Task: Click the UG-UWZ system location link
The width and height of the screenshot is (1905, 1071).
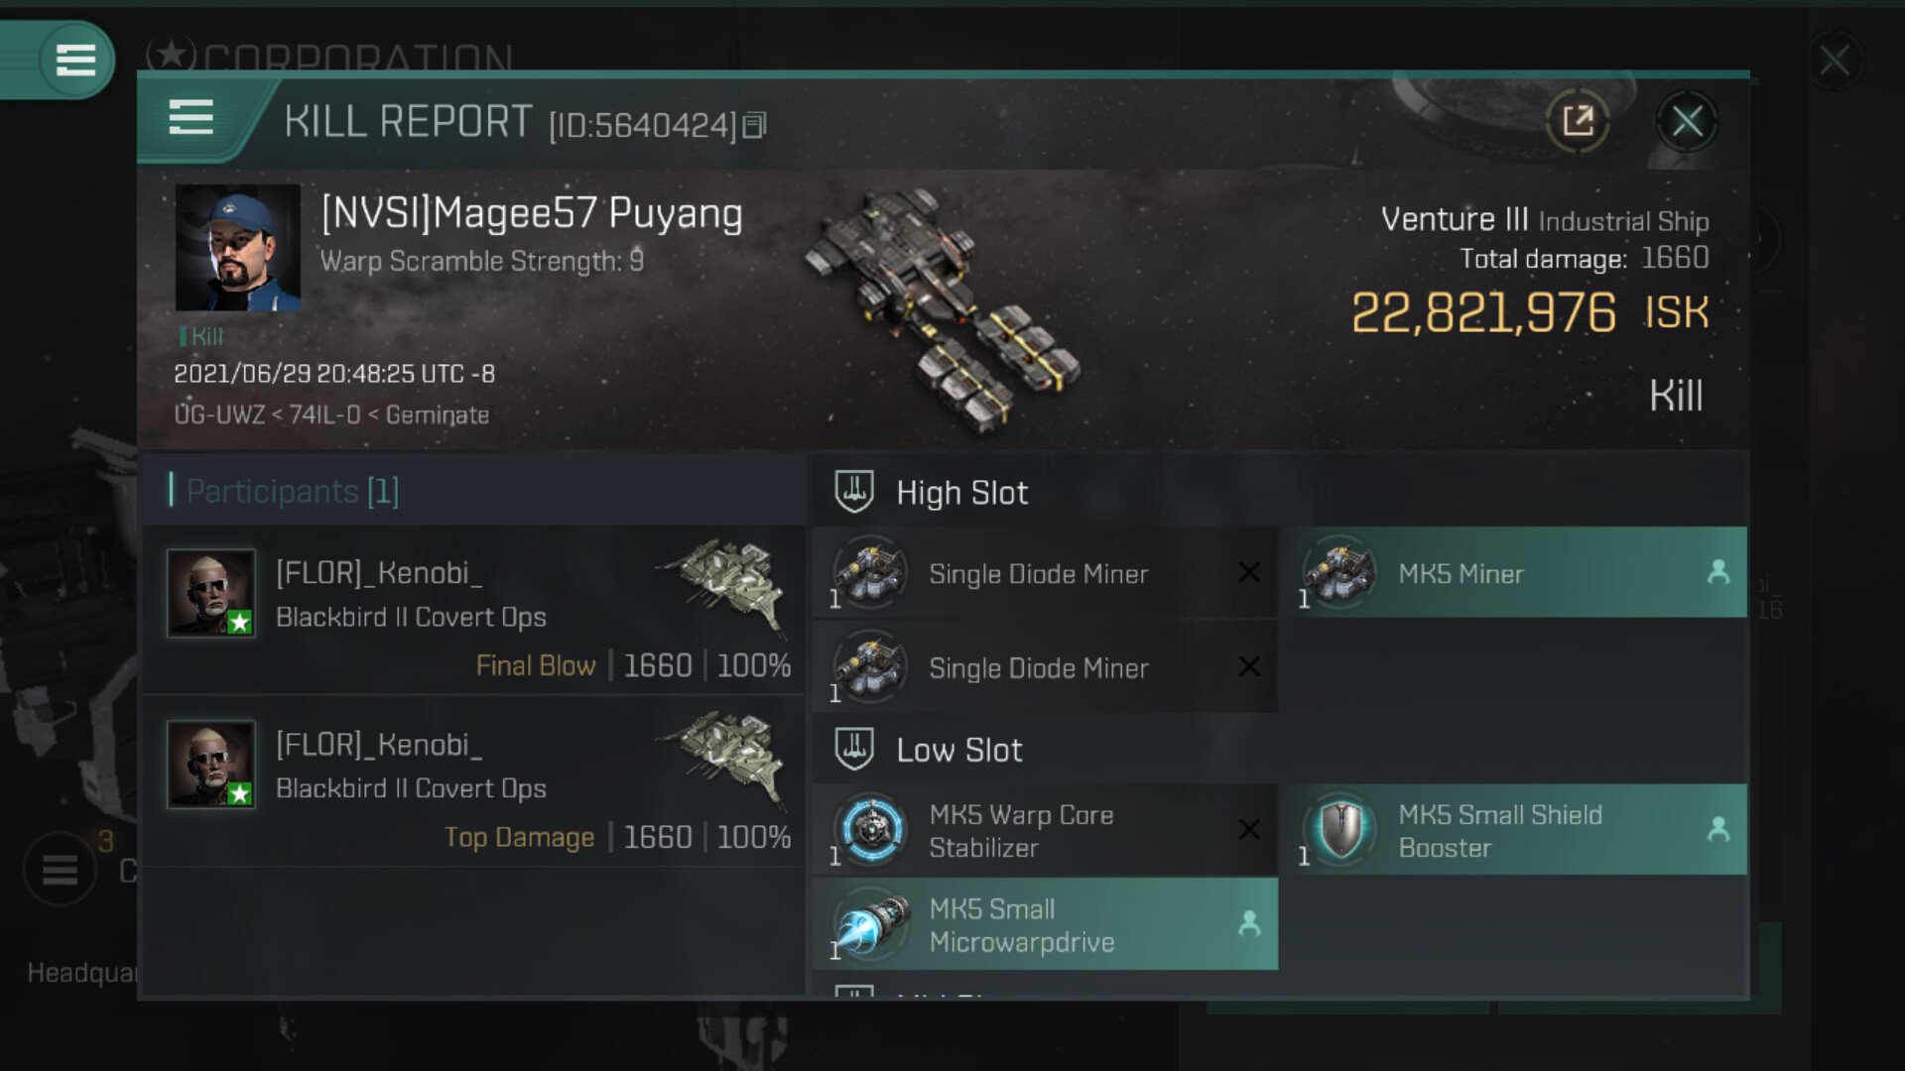Action: coord(219,415)
